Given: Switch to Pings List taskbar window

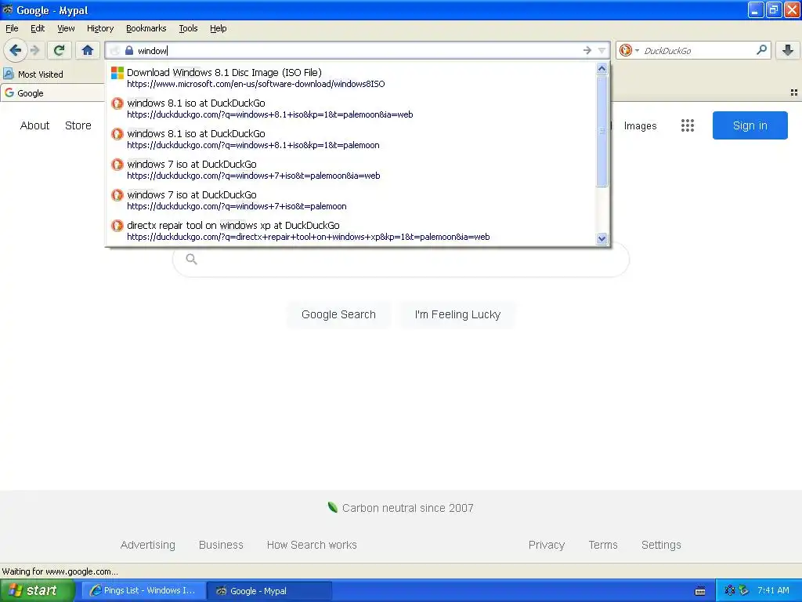Looking at the screenshot, I should point(144,591).
